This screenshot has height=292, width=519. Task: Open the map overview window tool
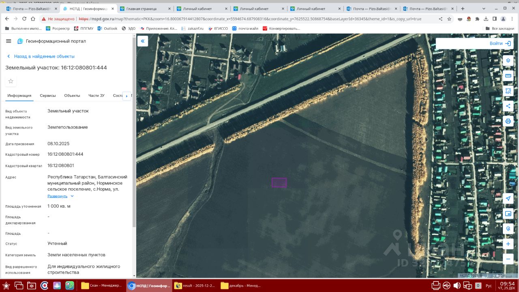click(508, 214)
